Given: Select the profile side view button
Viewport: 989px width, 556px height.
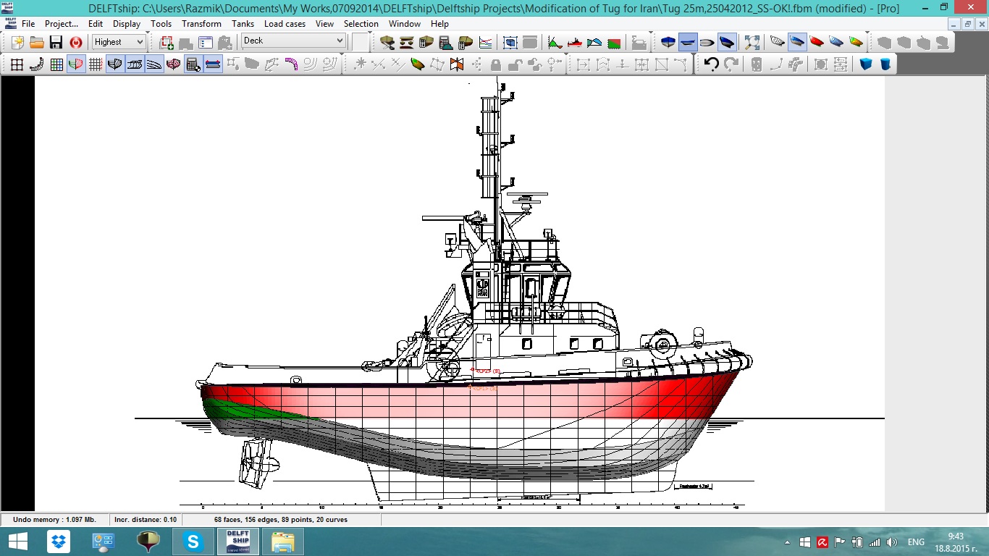Looking at the screenshot, I should tap(688, 42).
